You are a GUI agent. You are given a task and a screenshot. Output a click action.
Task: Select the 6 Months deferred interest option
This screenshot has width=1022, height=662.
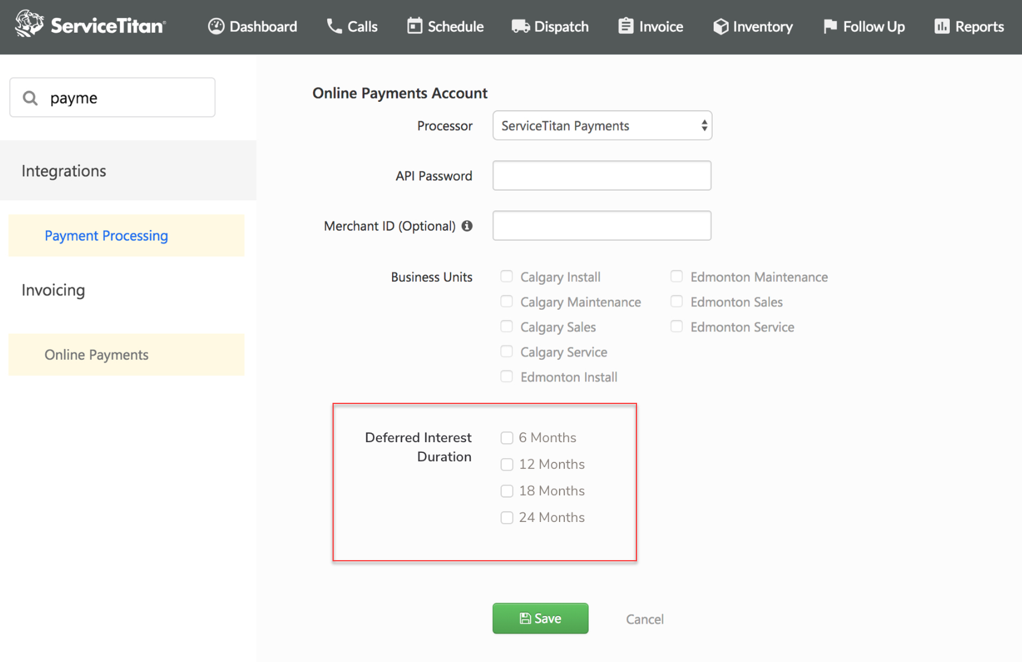(x=507, y=438)
